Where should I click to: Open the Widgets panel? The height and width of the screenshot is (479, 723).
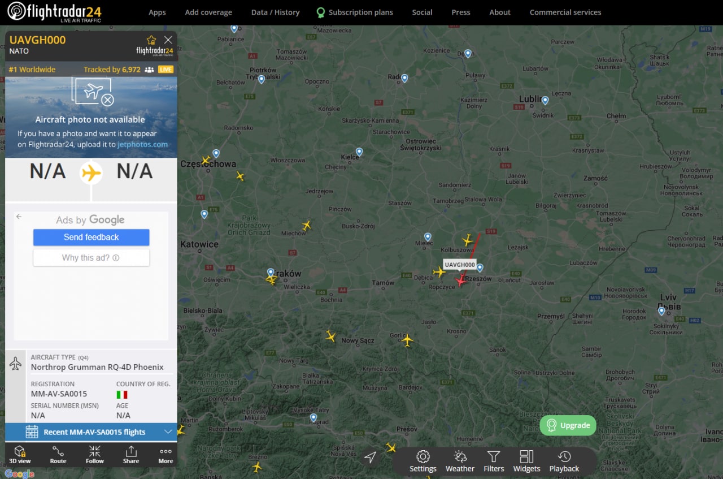coord(526,461)
